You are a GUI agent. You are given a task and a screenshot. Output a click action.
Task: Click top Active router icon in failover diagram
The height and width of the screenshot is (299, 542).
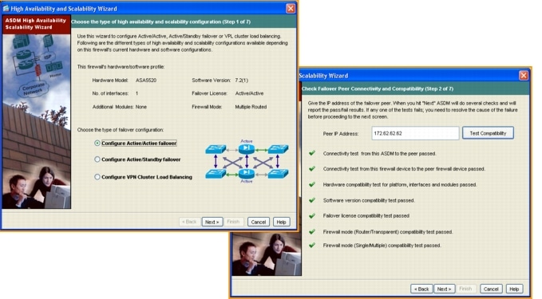tap(247, 149)
